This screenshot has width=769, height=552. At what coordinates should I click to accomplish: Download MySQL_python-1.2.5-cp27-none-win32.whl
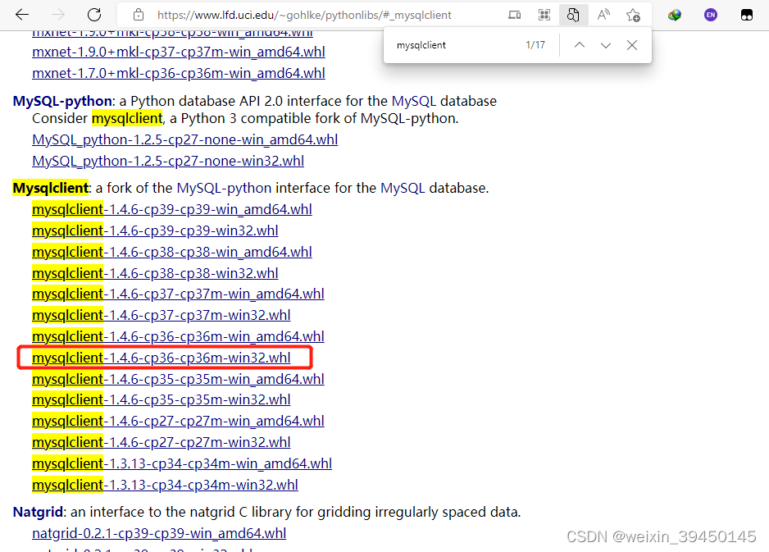[x=168, y=161]
